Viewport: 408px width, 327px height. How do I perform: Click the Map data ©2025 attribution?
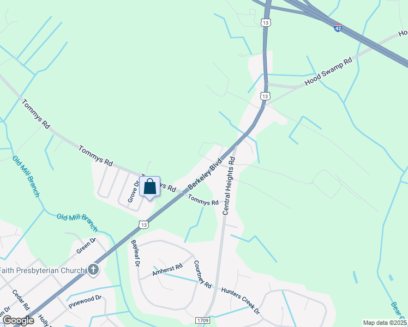pos(385,323)
